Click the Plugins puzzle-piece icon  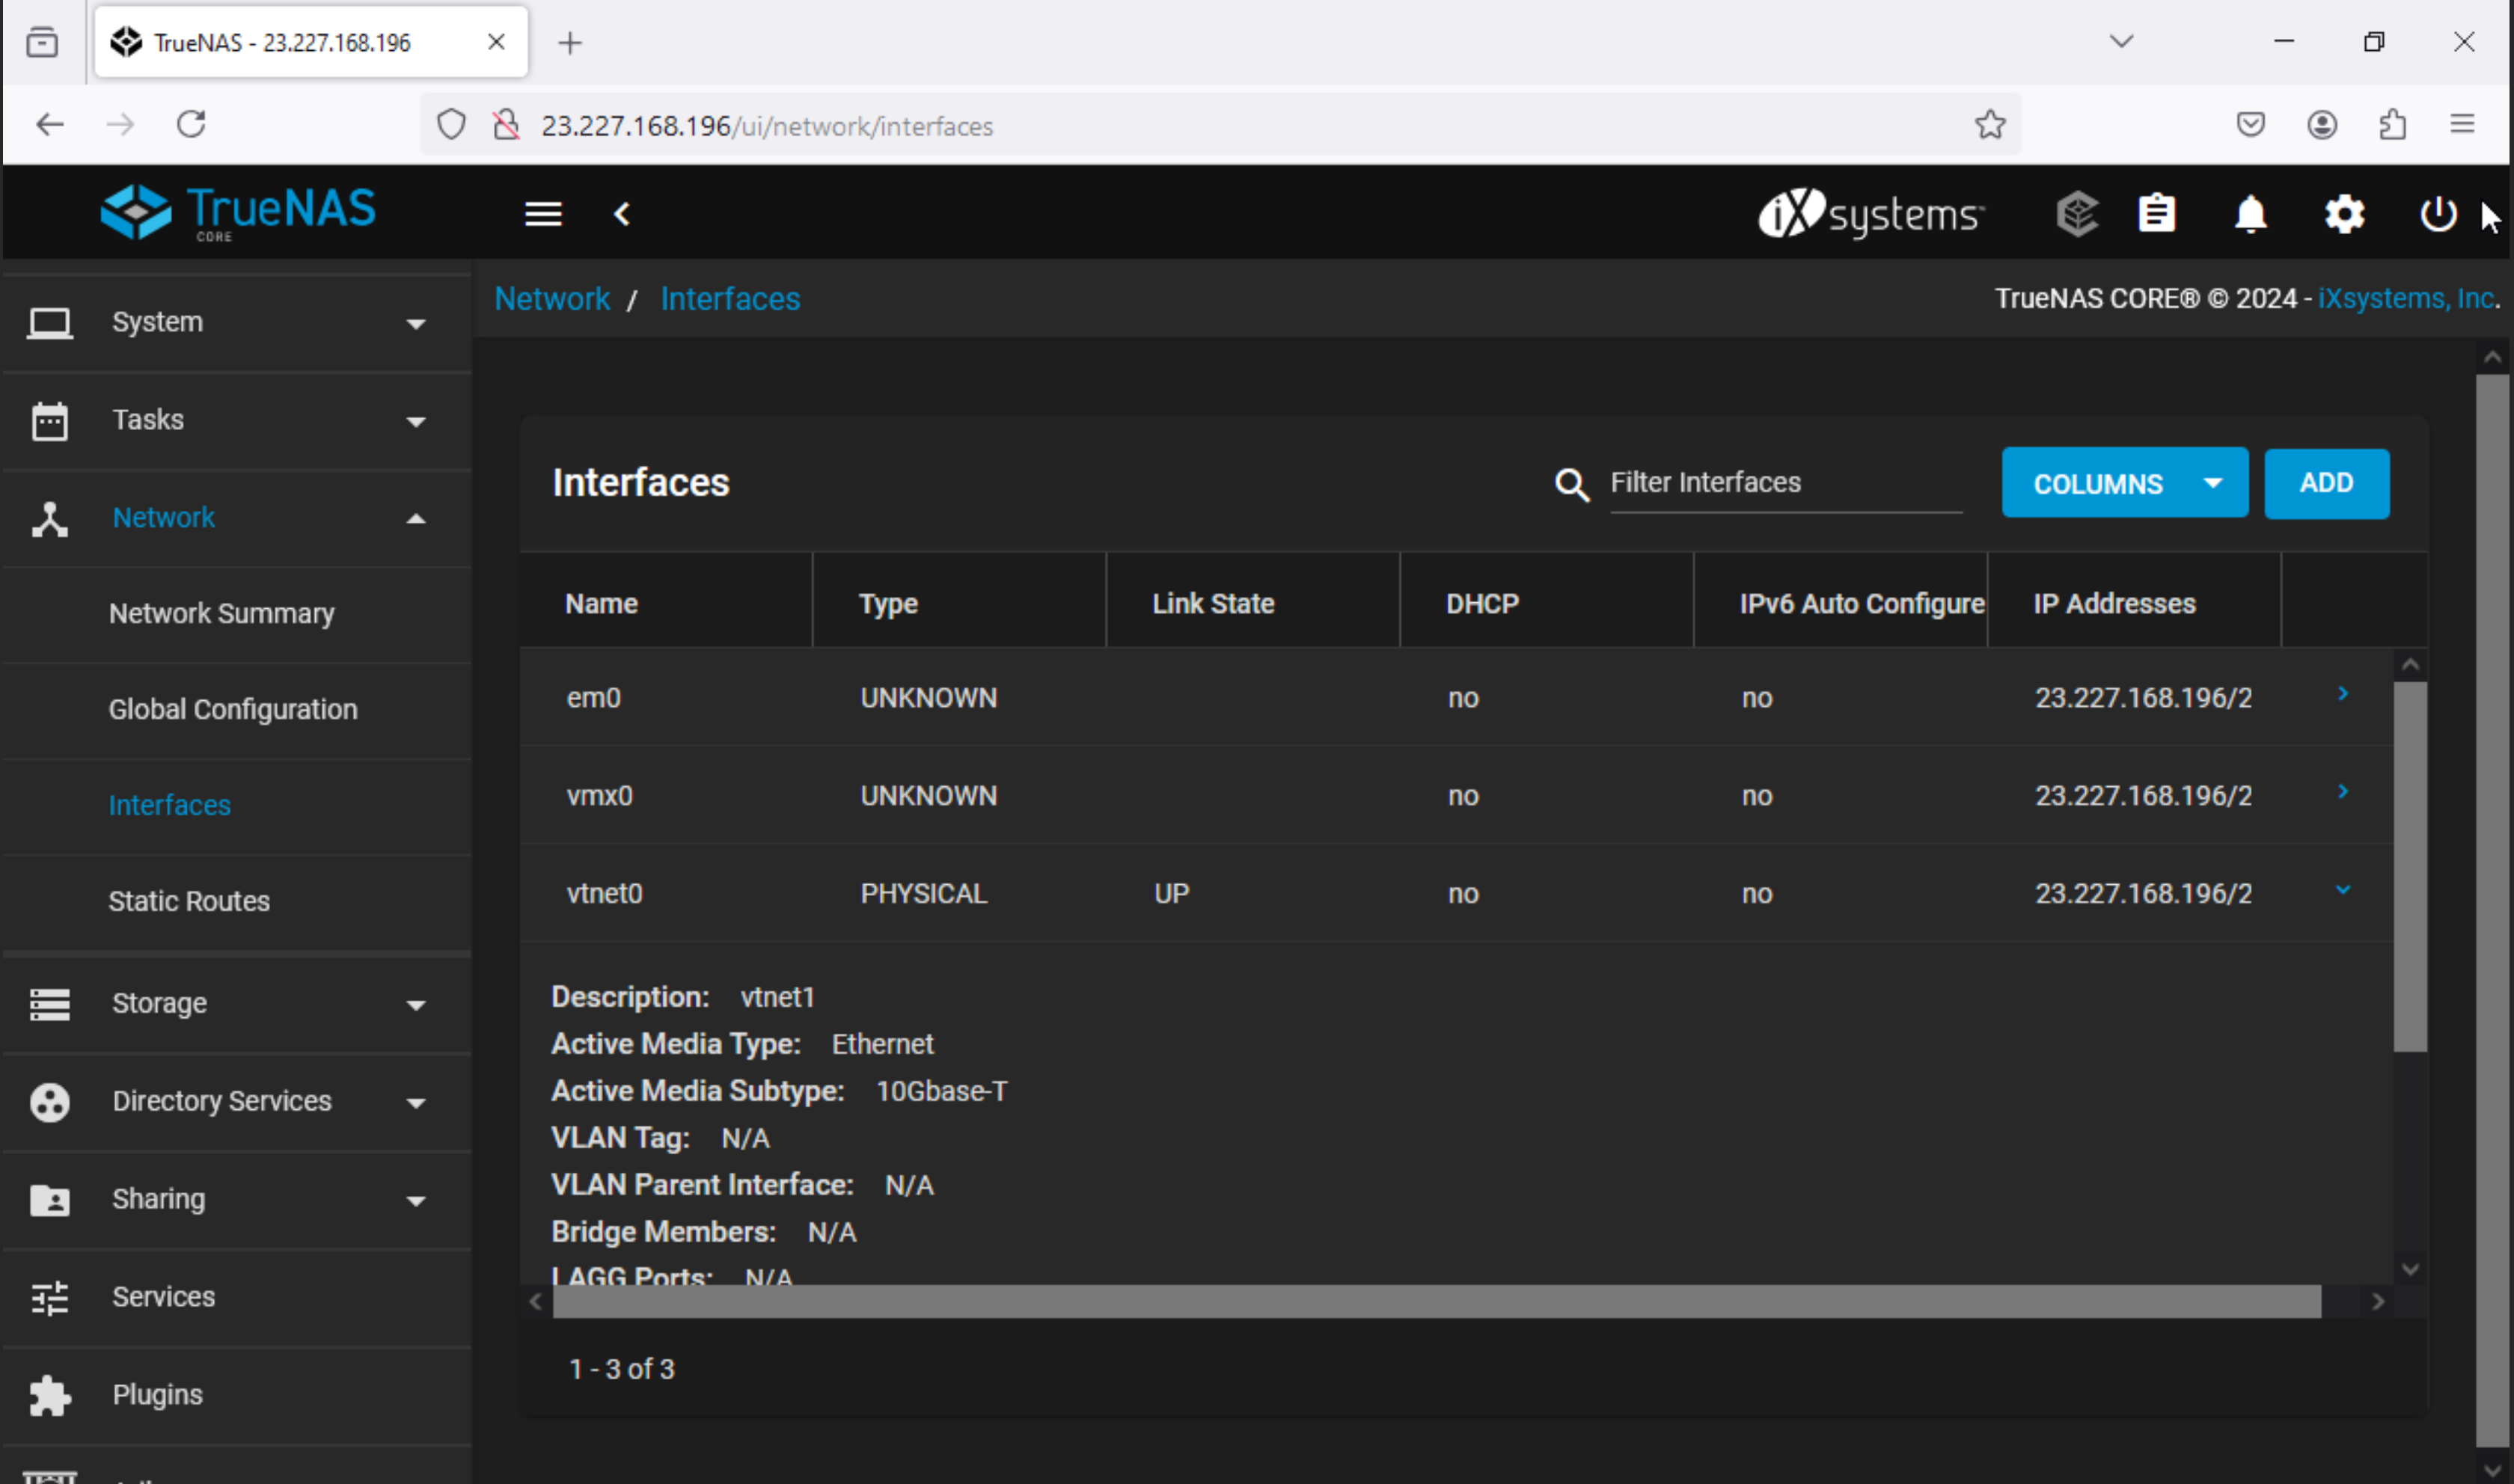[49, 1395]
